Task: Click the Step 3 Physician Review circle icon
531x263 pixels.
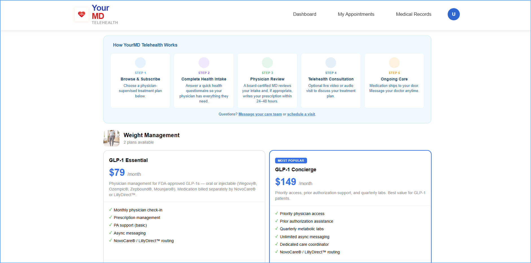Action: click(x=267, y=63)
